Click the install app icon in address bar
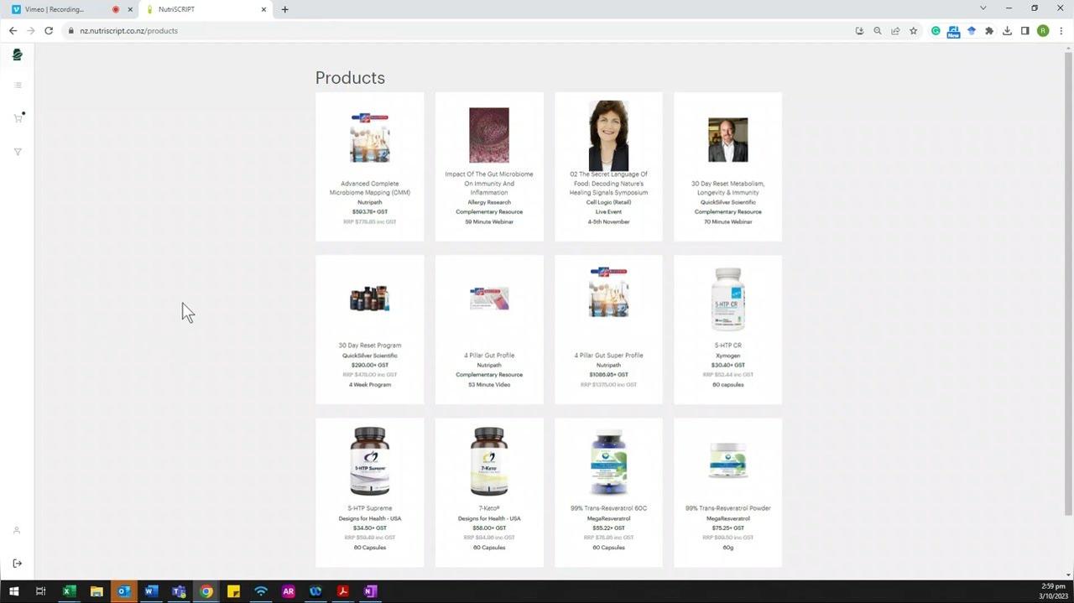The width and height of the screenshot is (1074, 603). coord(859,31)
